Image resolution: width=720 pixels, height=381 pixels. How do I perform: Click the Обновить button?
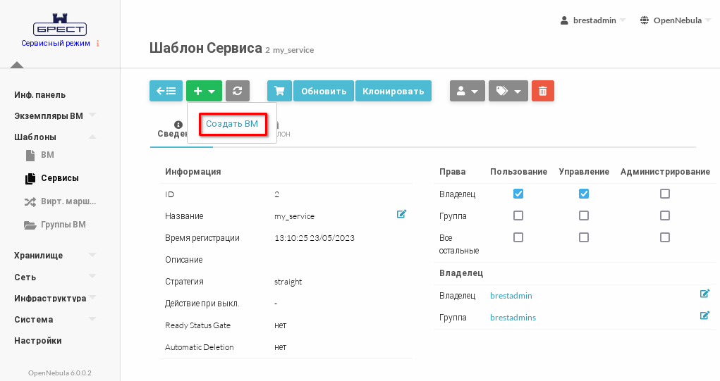tap(324, 91)
